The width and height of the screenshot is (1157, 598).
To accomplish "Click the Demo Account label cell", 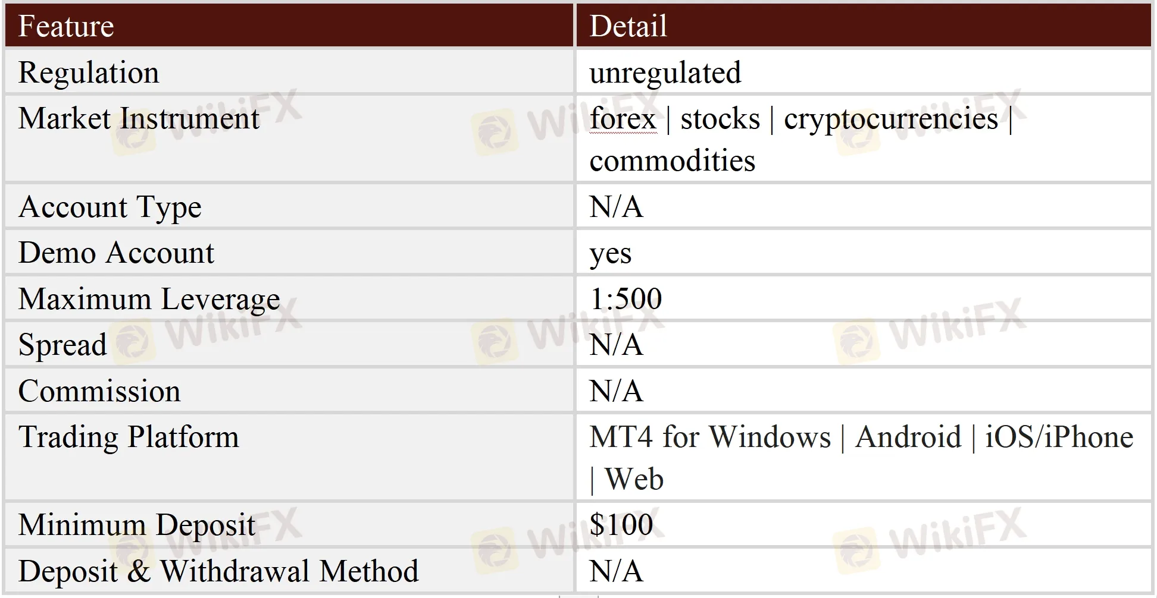I will (116, 253).
